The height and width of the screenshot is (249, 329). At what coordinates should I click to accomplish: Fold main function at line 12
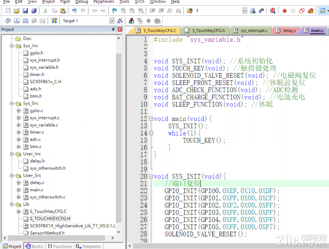[x=151, y=119]
